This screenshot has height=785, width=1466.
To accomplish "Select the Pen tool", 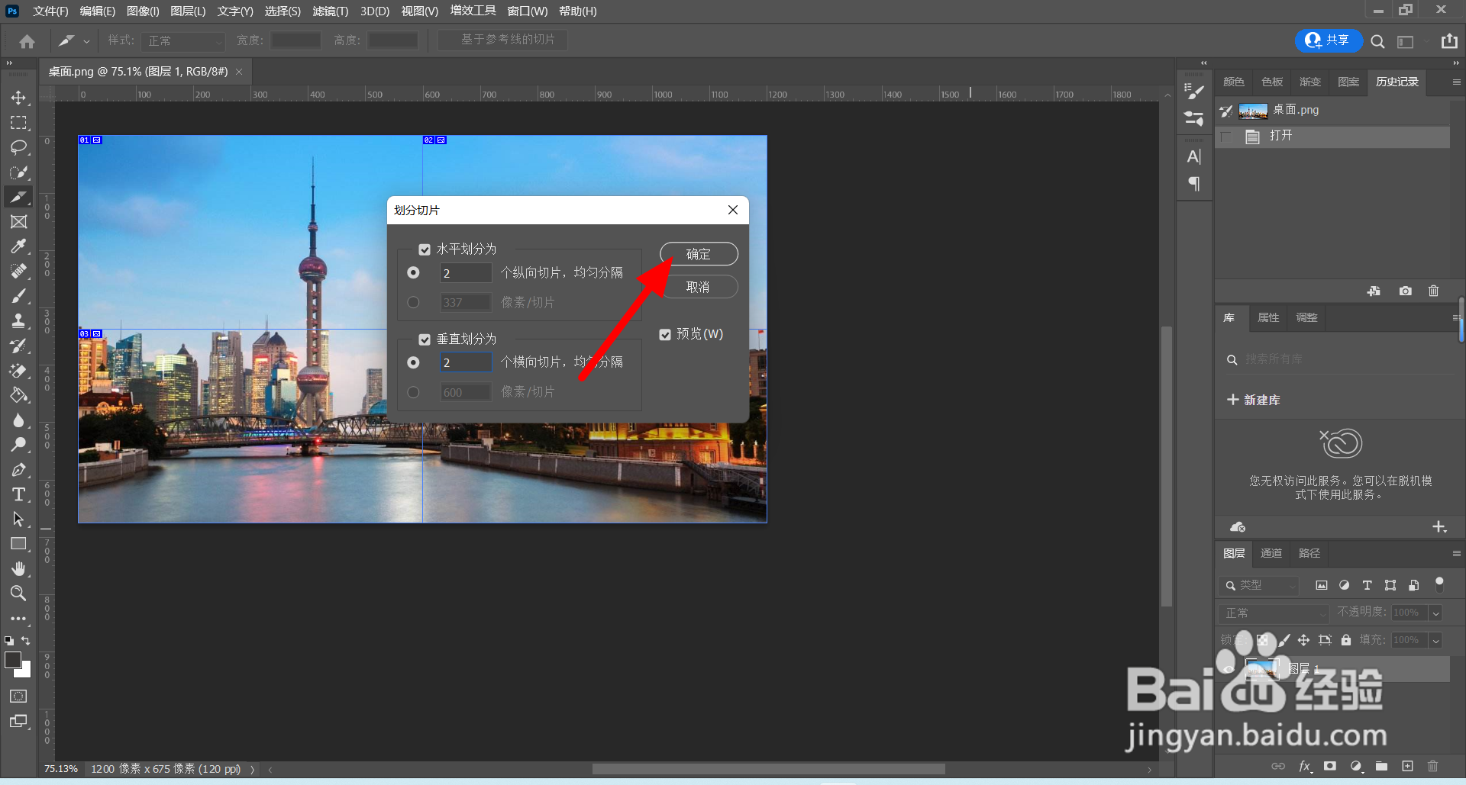I will click(x=18, y=470).
